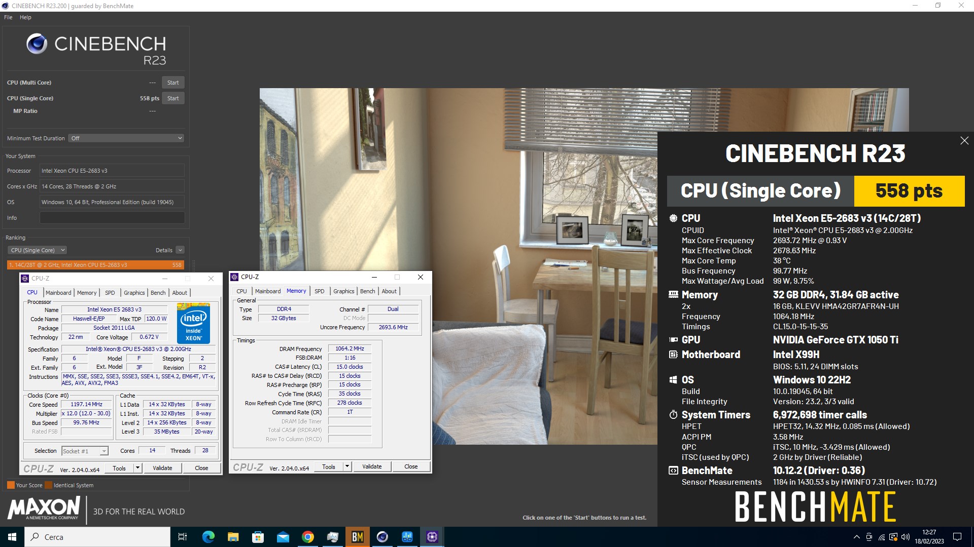Close the BenchMate result overlay

[964, 141]
